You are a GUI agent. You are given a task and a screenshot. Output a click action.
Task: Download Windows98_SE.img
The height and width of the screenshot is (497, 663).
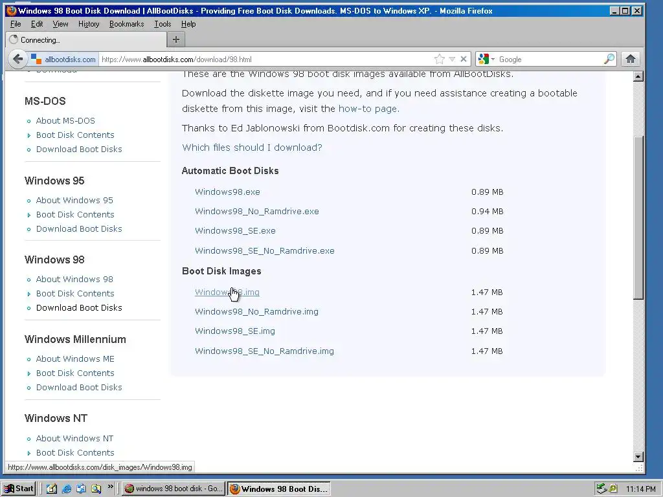[x=234, y=331]
